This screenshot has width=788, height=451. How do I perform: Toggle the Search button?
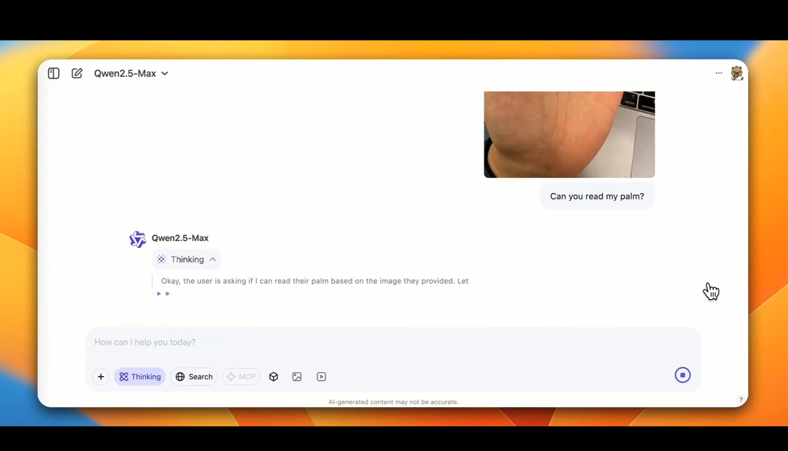(194, 377)
